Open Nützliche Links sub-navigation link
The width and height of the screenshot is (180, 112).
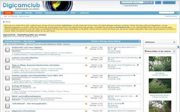[24, 16]
